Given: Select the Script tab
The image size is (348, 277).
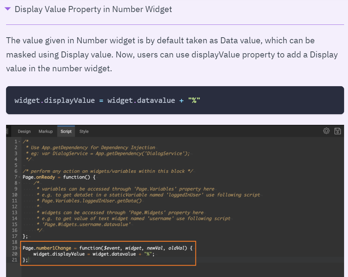Looking at the screenshot, I should point(66,131).
